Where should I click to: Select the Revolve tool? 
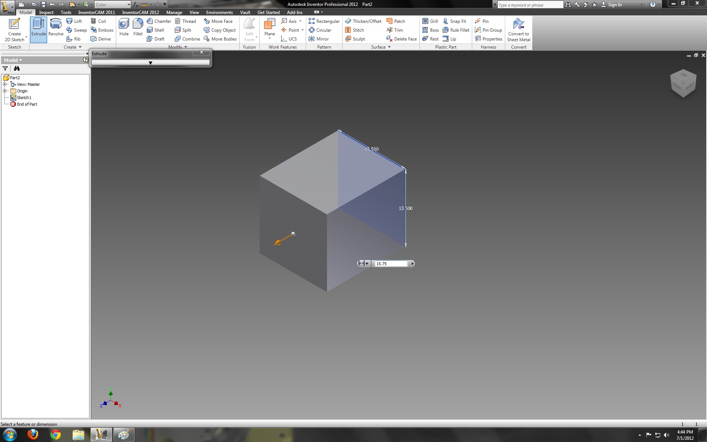click(56, 28)
